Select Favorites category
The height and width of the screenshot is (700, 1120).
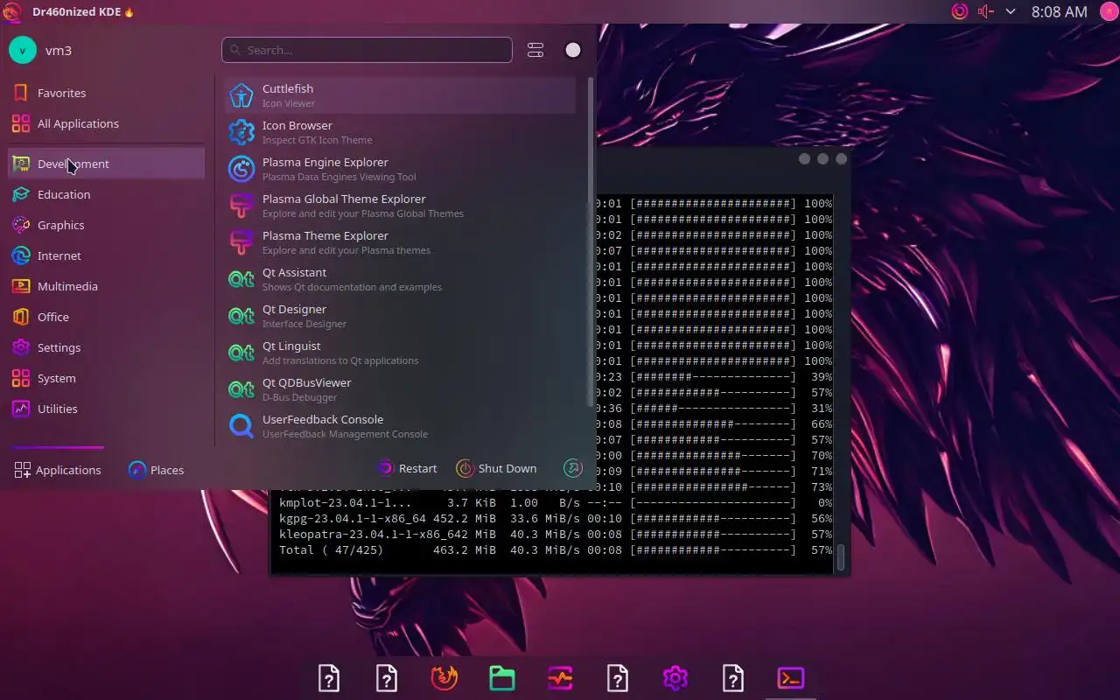click(106, 93)
